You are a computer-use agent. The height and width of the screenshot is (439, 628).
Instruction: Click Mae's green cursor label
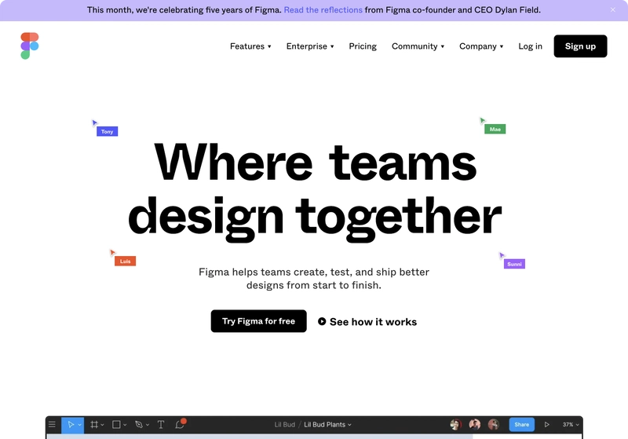[x=495, y=129]
